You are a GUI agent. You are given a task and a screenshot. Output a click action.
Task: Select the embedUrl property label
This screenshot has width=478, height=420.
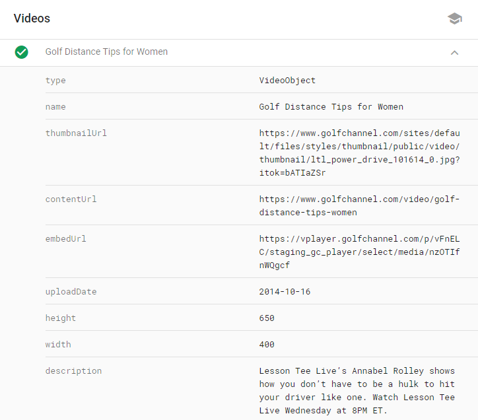(65, 238)
